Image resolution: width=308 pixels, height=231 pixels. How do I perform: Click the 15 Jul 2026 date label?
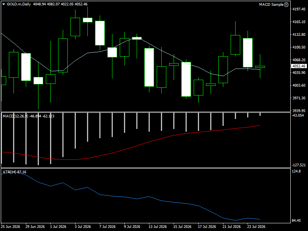[182, 227]
